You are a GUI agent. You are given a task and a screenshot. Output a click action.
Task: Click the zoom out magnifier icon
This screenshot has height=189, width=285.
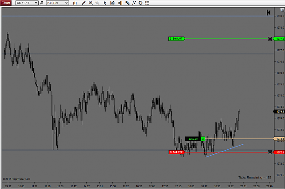tap(98, 3)
